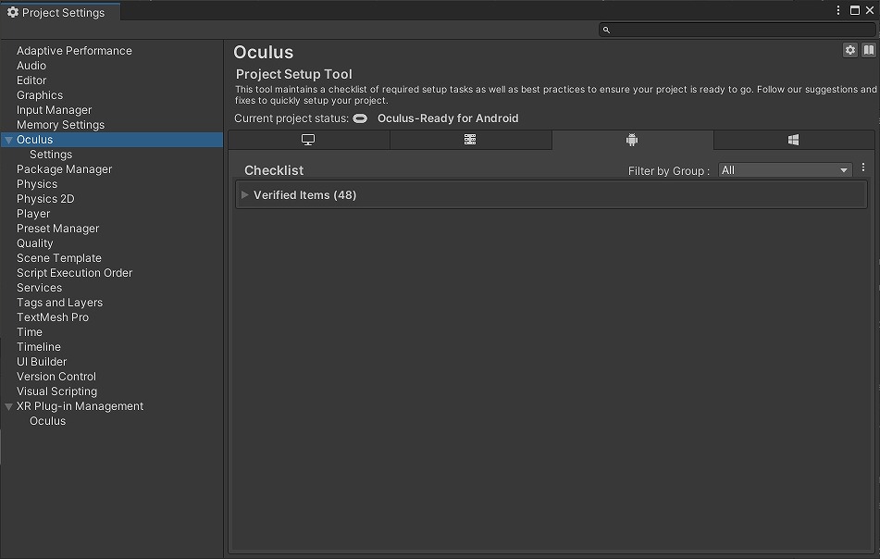Select the desktop standalone platform tab
This screenshot has height=559, width=880.
309,140
